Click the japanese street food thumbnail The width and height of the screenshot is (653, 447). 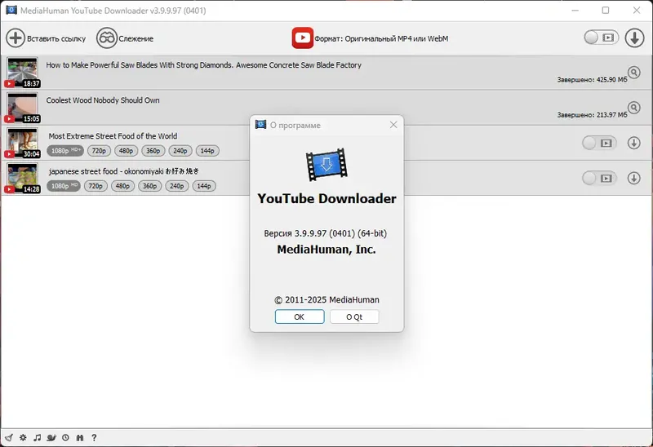tap(23, 179)
